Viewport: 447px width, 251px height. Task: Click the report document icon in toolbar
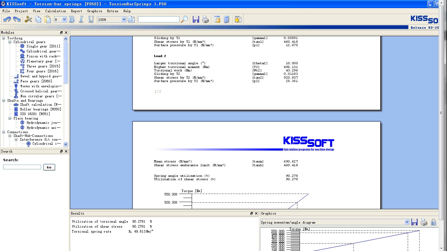[217, 19]
